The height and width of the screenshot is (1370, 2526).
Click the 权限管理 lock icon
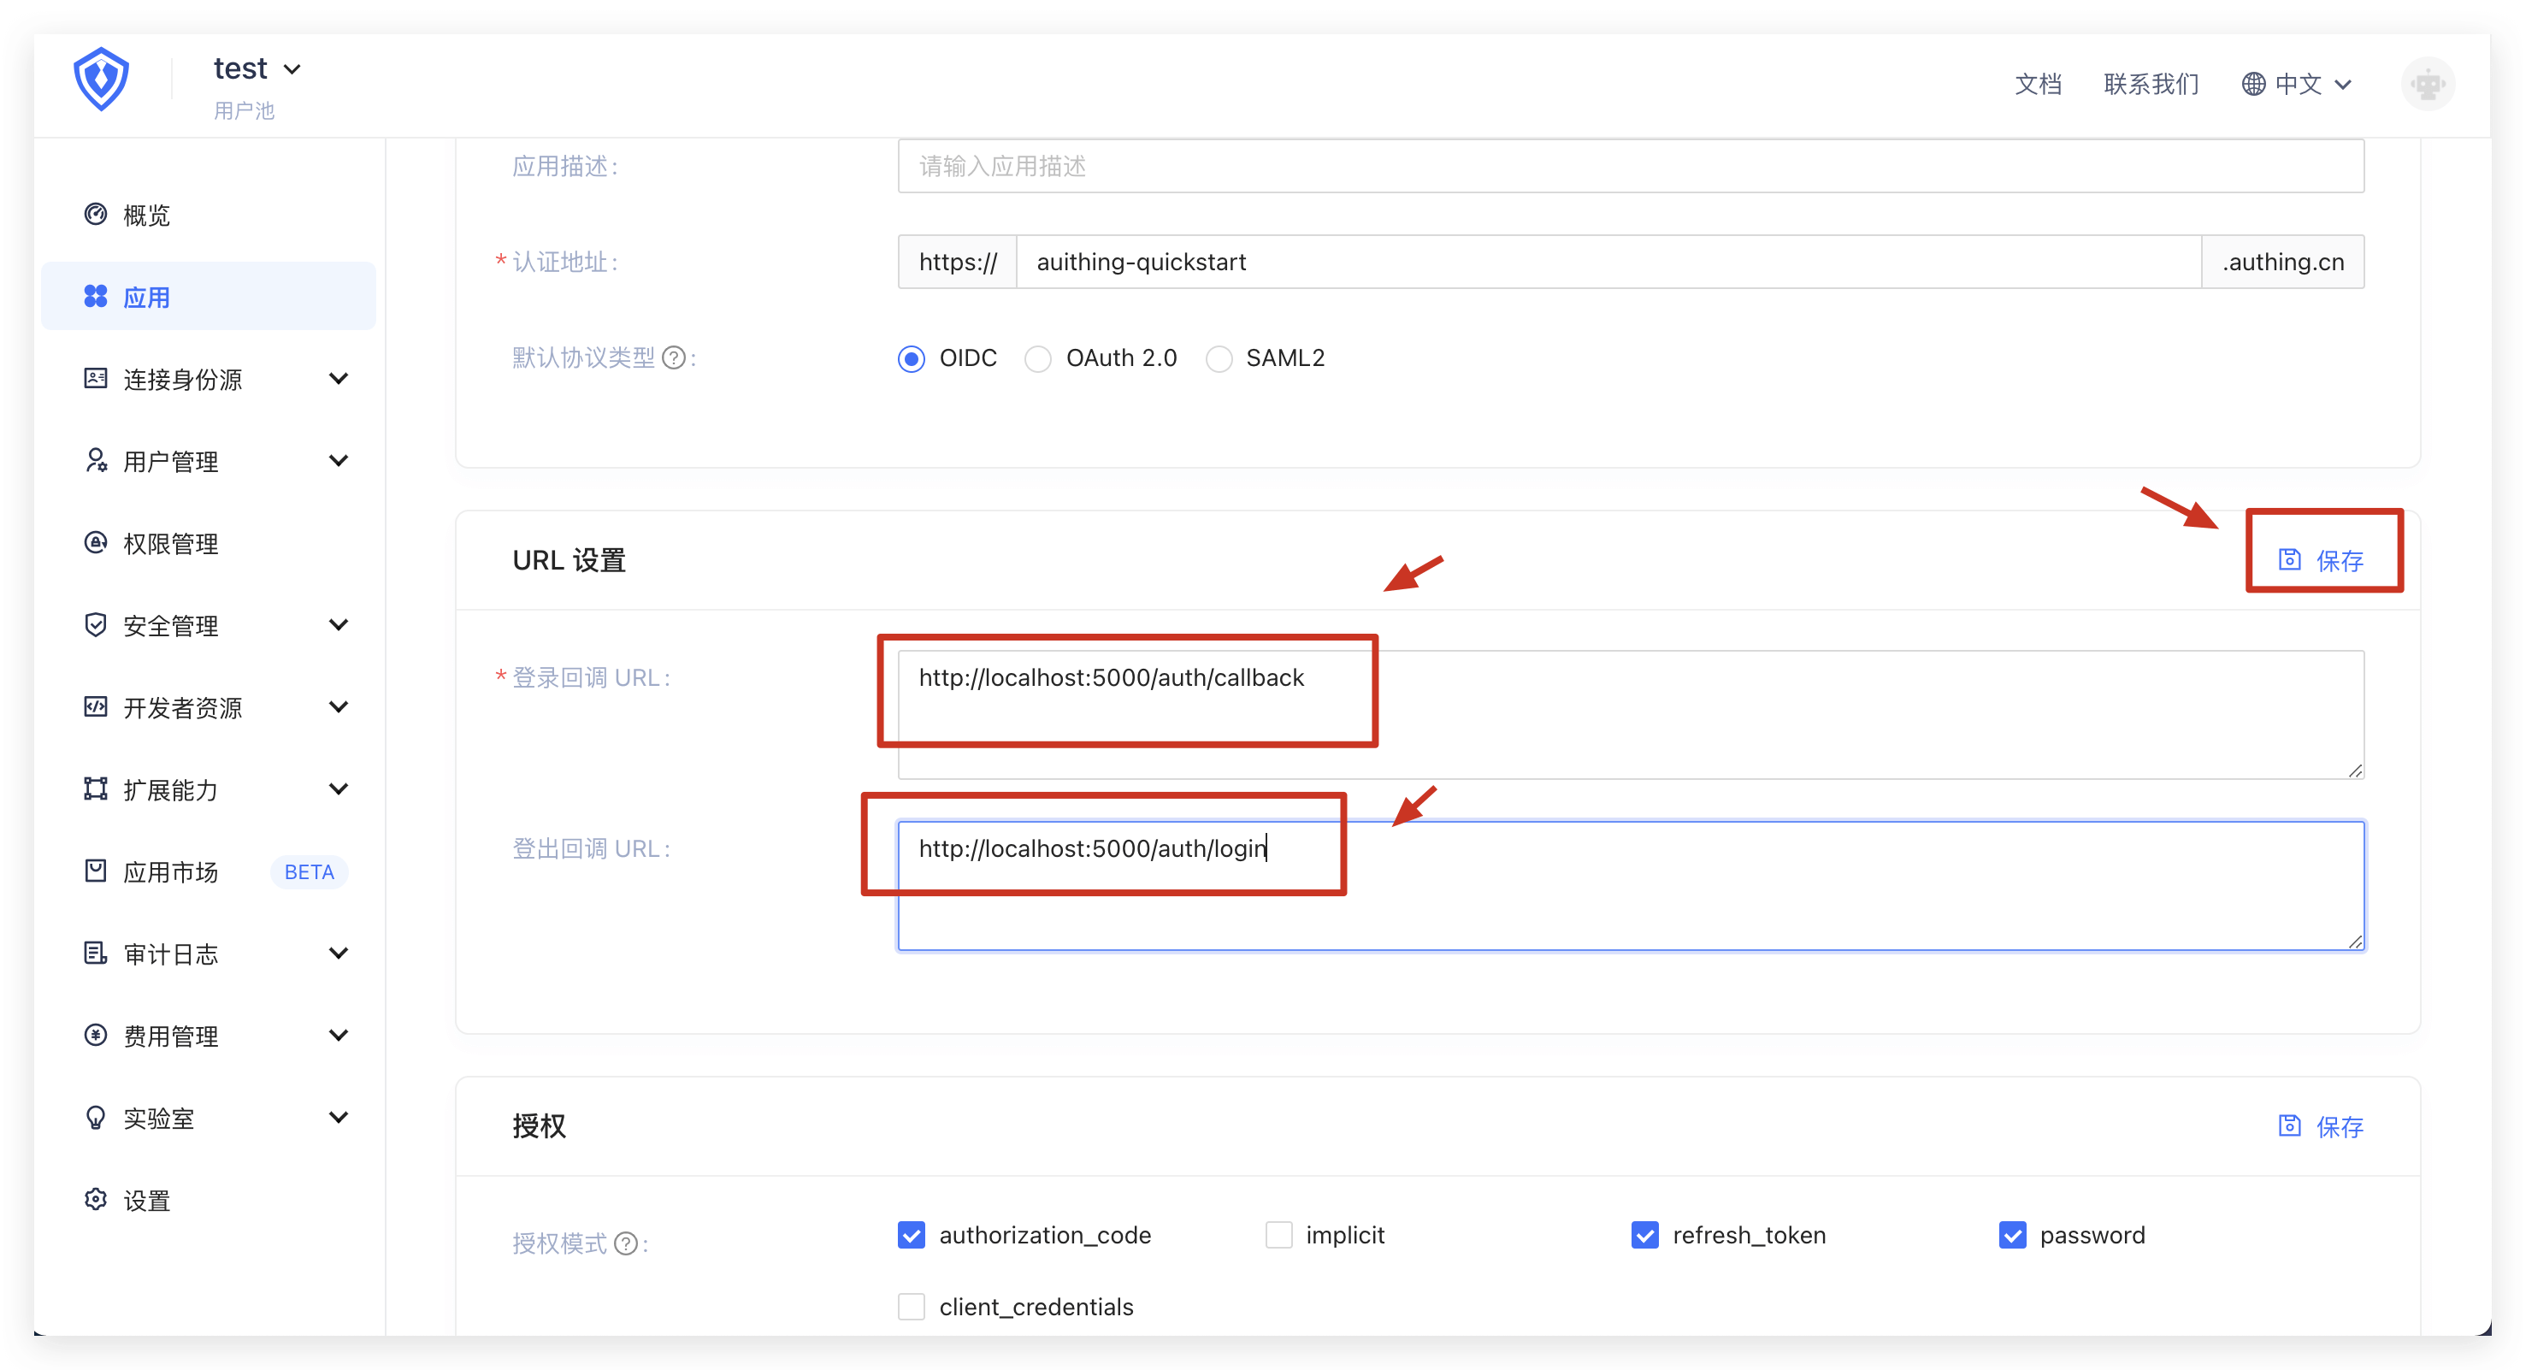tap(95, 543)
